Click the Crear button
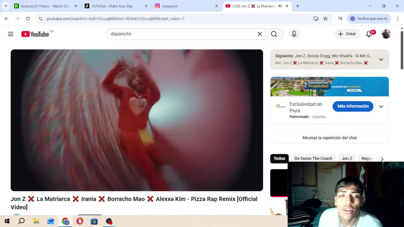Image resolution: width=404 pixels, height=227 pixels. (347, 34)
